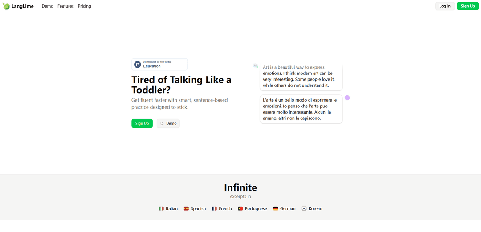Click the Product Hunt "P" badge icon

138,65
